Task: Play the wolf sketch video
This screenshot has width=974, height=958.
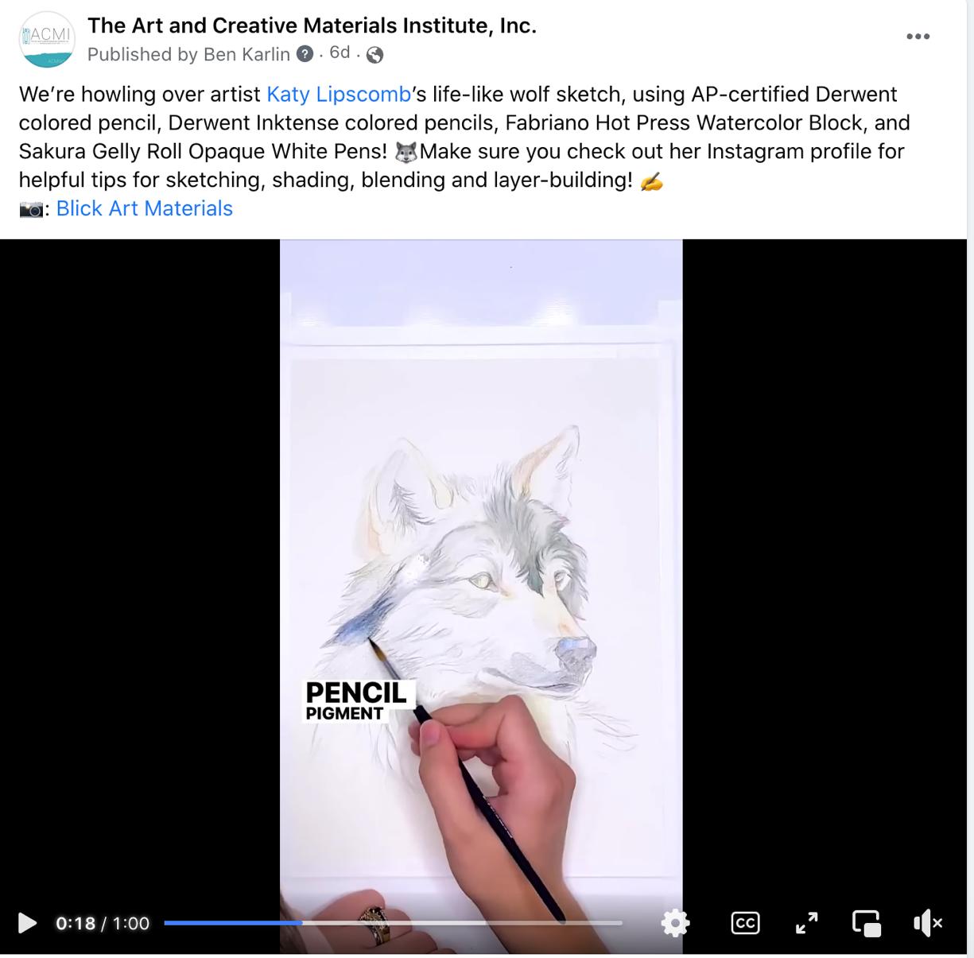Action: pos(27,923)
